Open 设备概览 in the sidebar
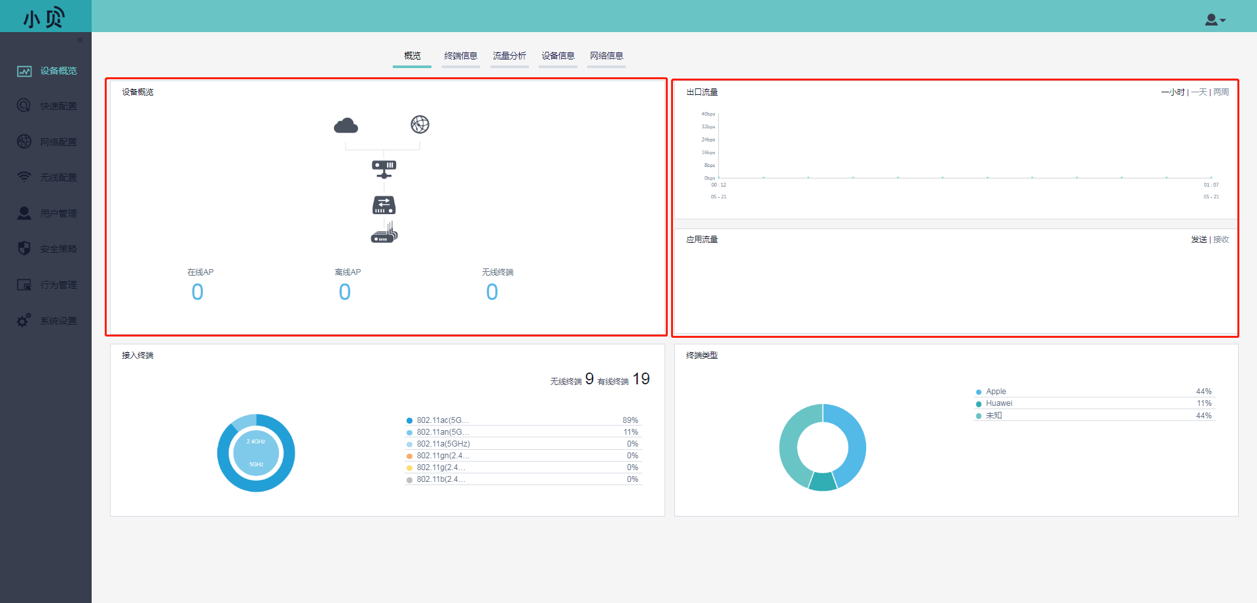 click(x=58, y=71)
